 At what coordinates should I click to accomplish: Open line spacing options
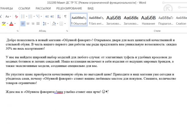45,24
